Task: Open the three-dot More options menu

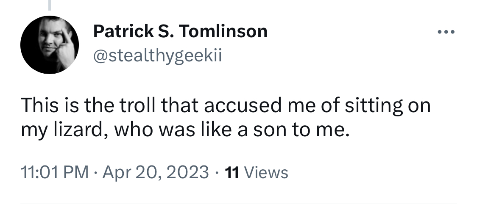Action: pos(446,32)
